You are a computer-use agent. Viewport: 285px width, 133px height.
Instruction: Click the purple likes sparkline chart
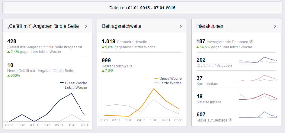[258, 60]
